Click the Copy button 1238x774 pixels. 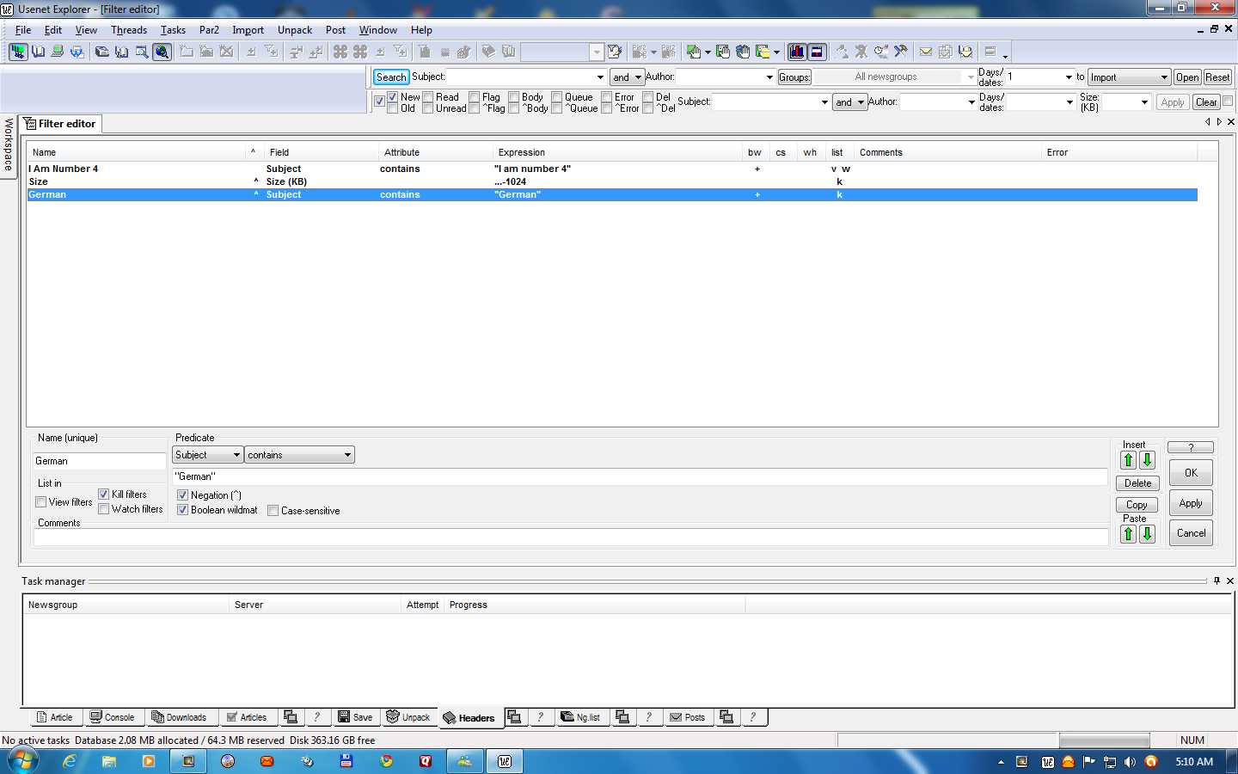[1137, 505]
